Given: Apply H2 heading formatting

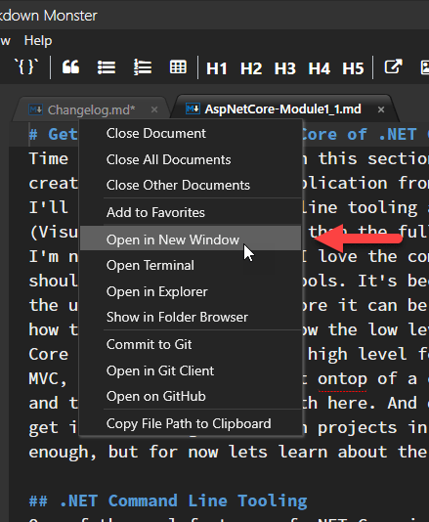Looking at the screenshot, I should pos(251,68).
